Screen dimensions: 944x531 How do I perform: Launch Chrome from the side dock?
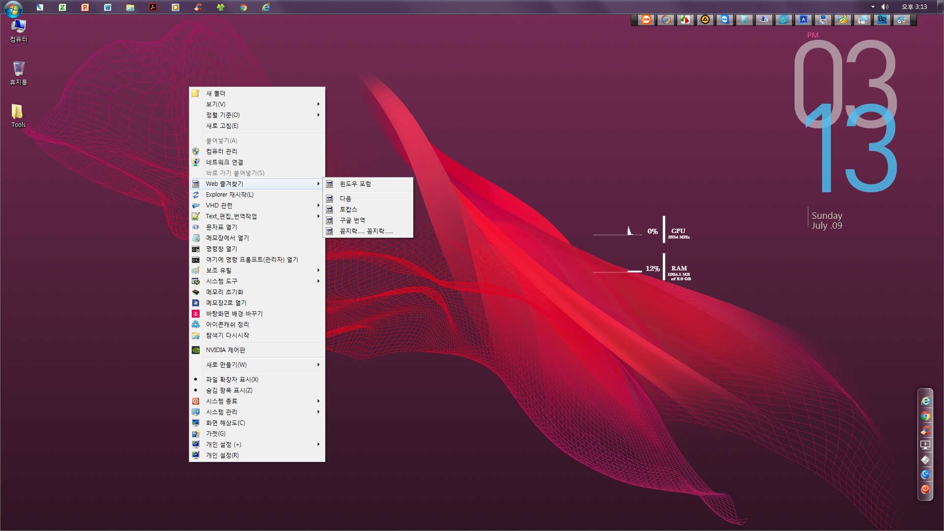pyautogui.click(x=925, y=416)
